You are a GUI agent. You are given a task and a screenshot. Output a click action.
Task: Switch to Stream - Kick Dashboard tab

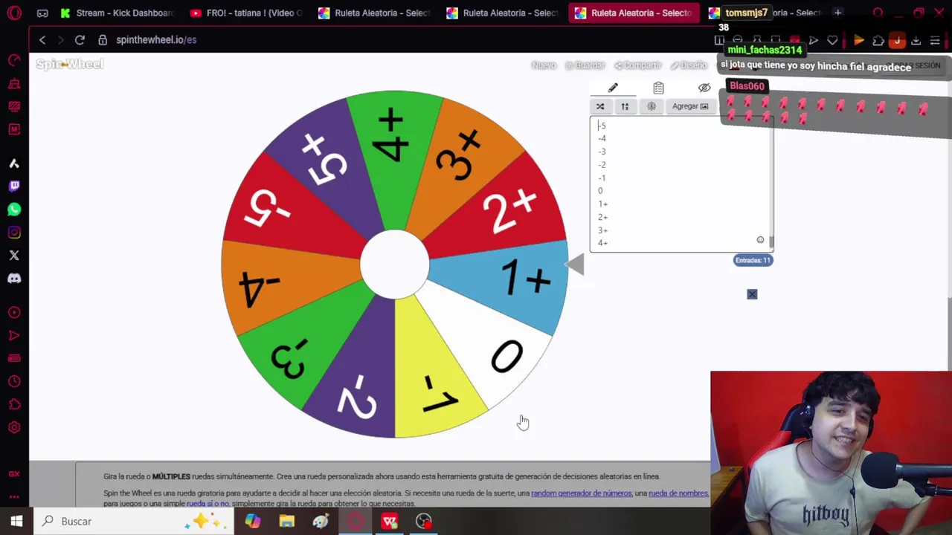click(118, 13)
